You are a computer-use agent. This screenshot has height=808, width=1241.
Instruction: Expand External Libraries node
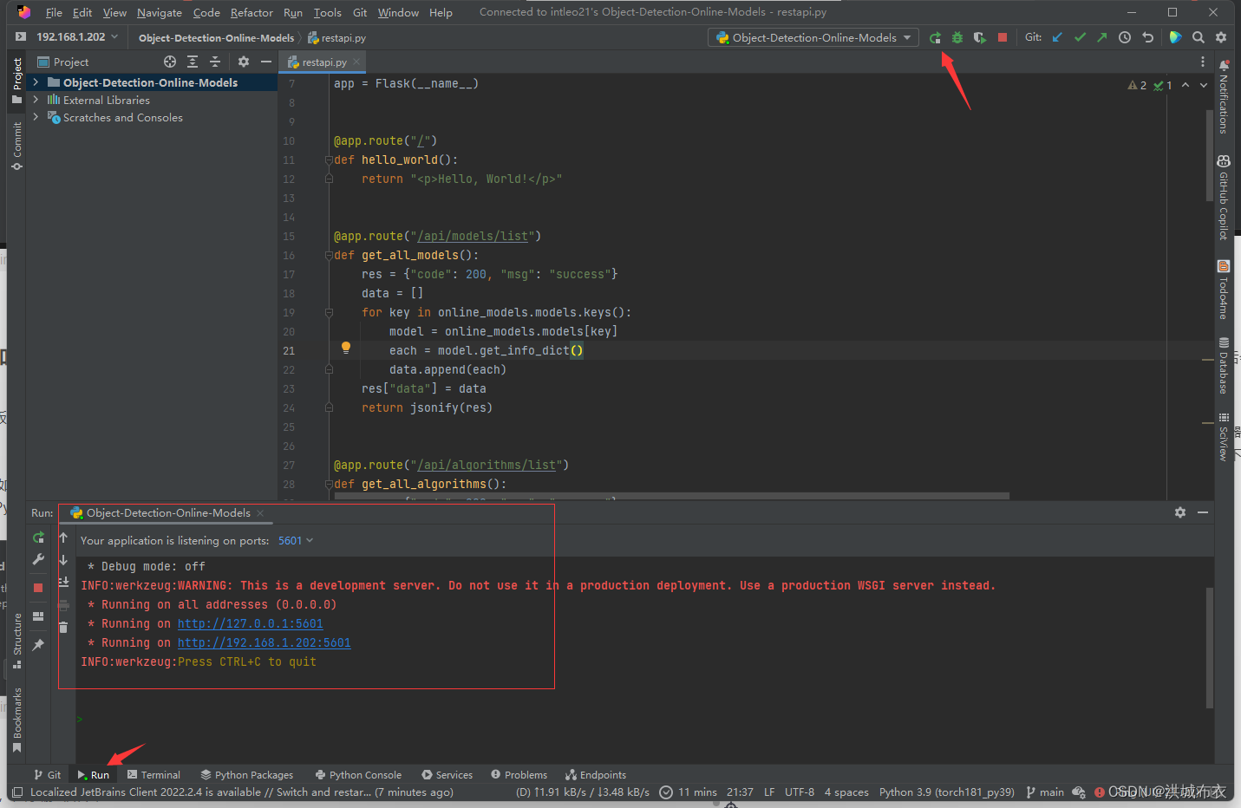click(36, 100)
